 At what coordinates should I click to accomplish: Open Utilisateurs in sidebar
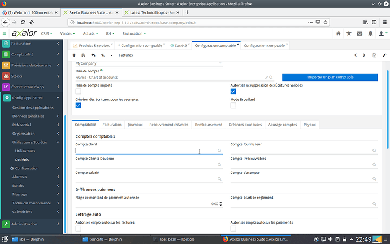pos(25,151)
